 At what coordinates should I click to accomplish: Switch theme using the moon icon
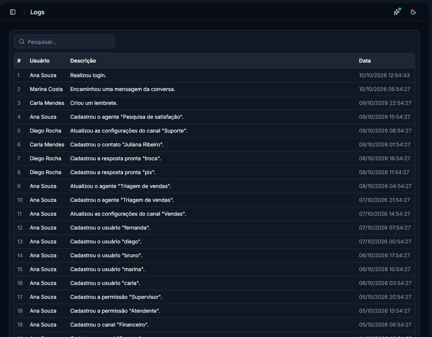pos(413,12)
